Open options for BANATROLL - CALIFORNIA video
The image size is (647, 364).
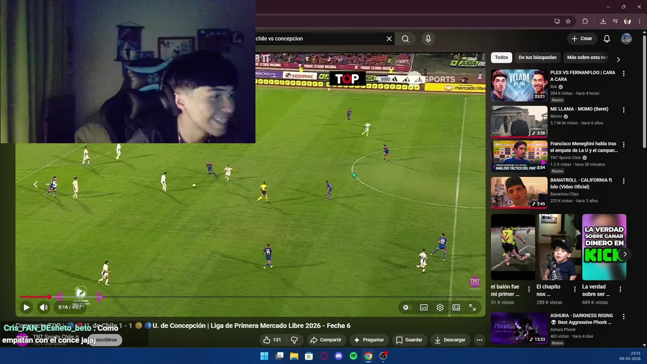point(623,181)
